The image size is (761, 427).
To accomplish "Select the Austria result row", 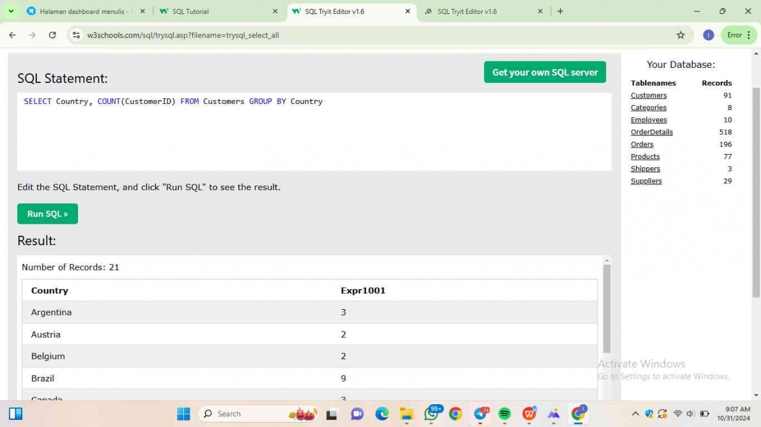I will point(309,335).
